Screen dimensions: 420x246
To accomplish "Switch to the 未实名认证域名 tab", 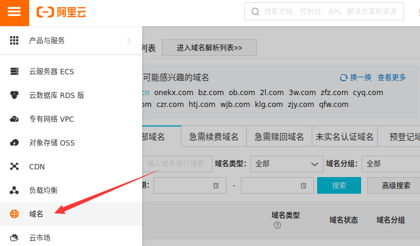I will coord(344,137).
